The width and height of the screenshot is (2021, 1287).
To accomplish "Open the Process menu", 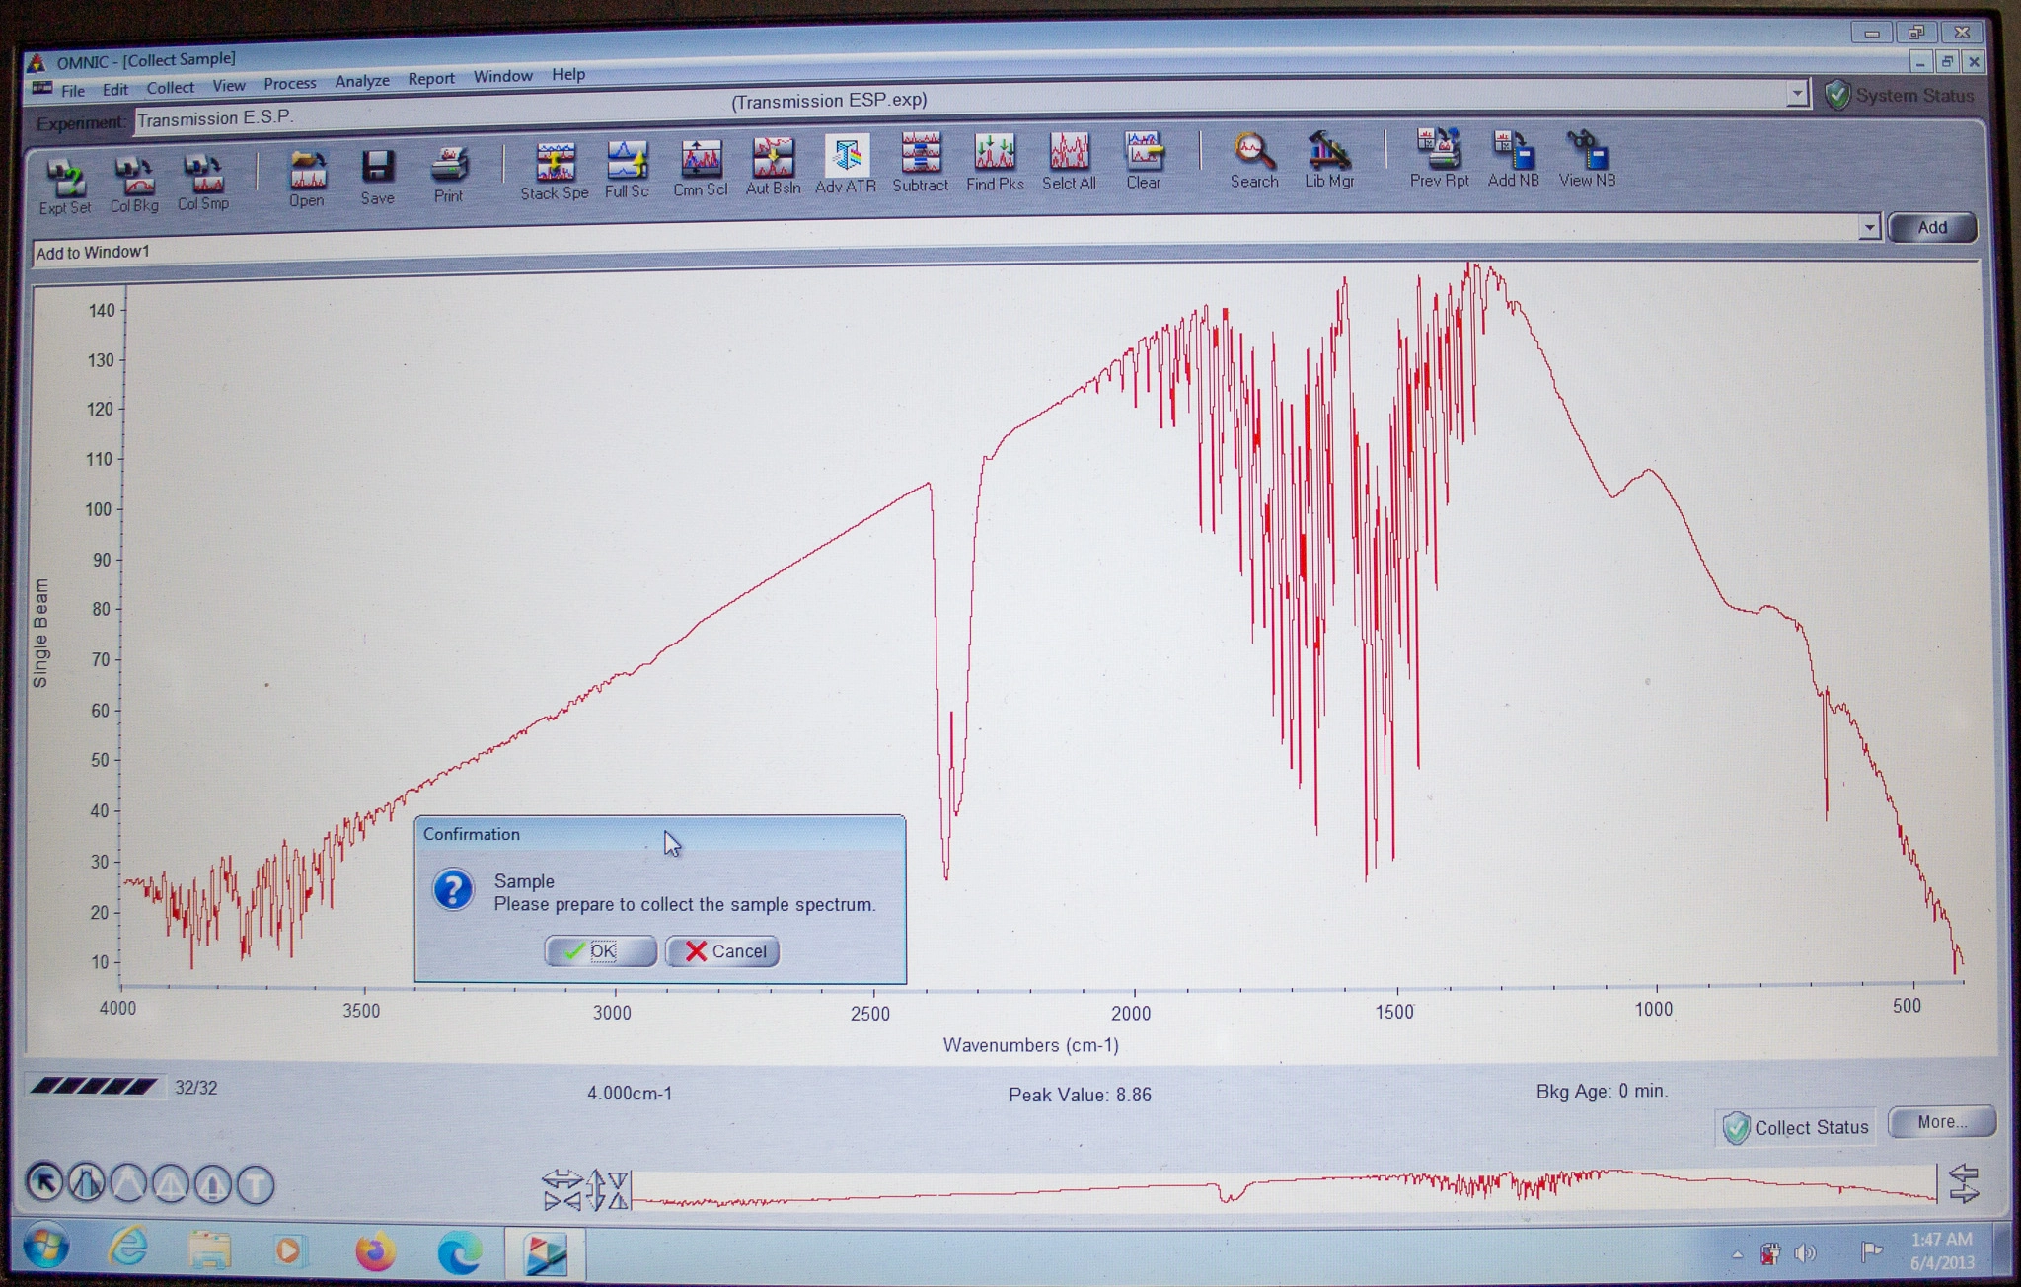I will pyautogui.click(x=290, y=84).
